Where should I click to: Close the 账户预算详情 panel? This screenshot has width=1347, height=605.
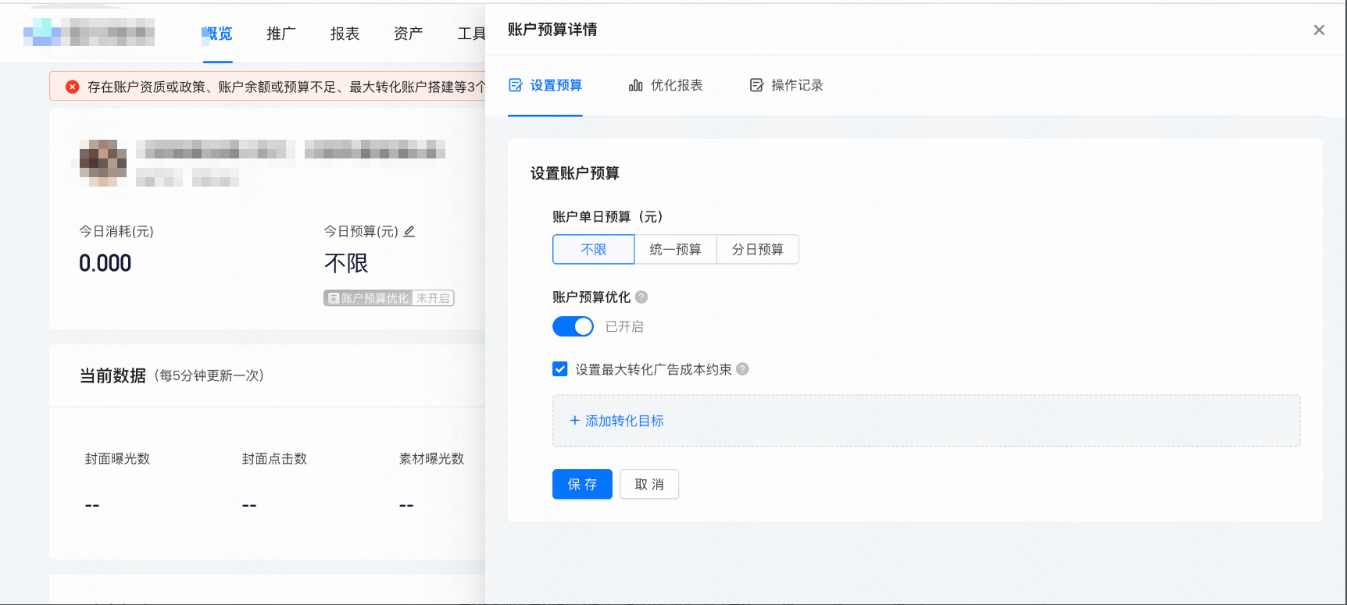click(1319, 30)
